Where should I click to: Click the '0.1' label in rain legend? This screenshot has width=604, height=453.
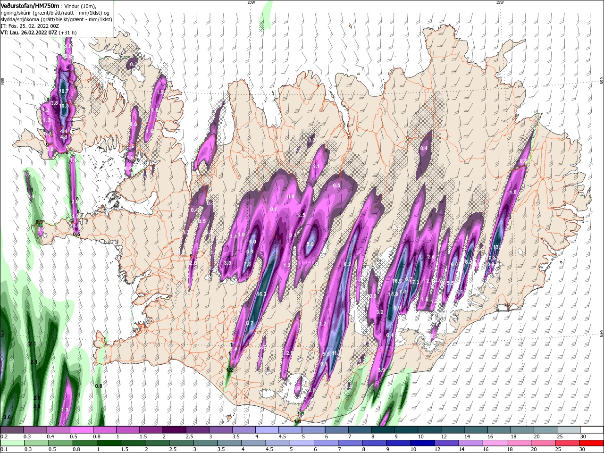click(4, 450)
